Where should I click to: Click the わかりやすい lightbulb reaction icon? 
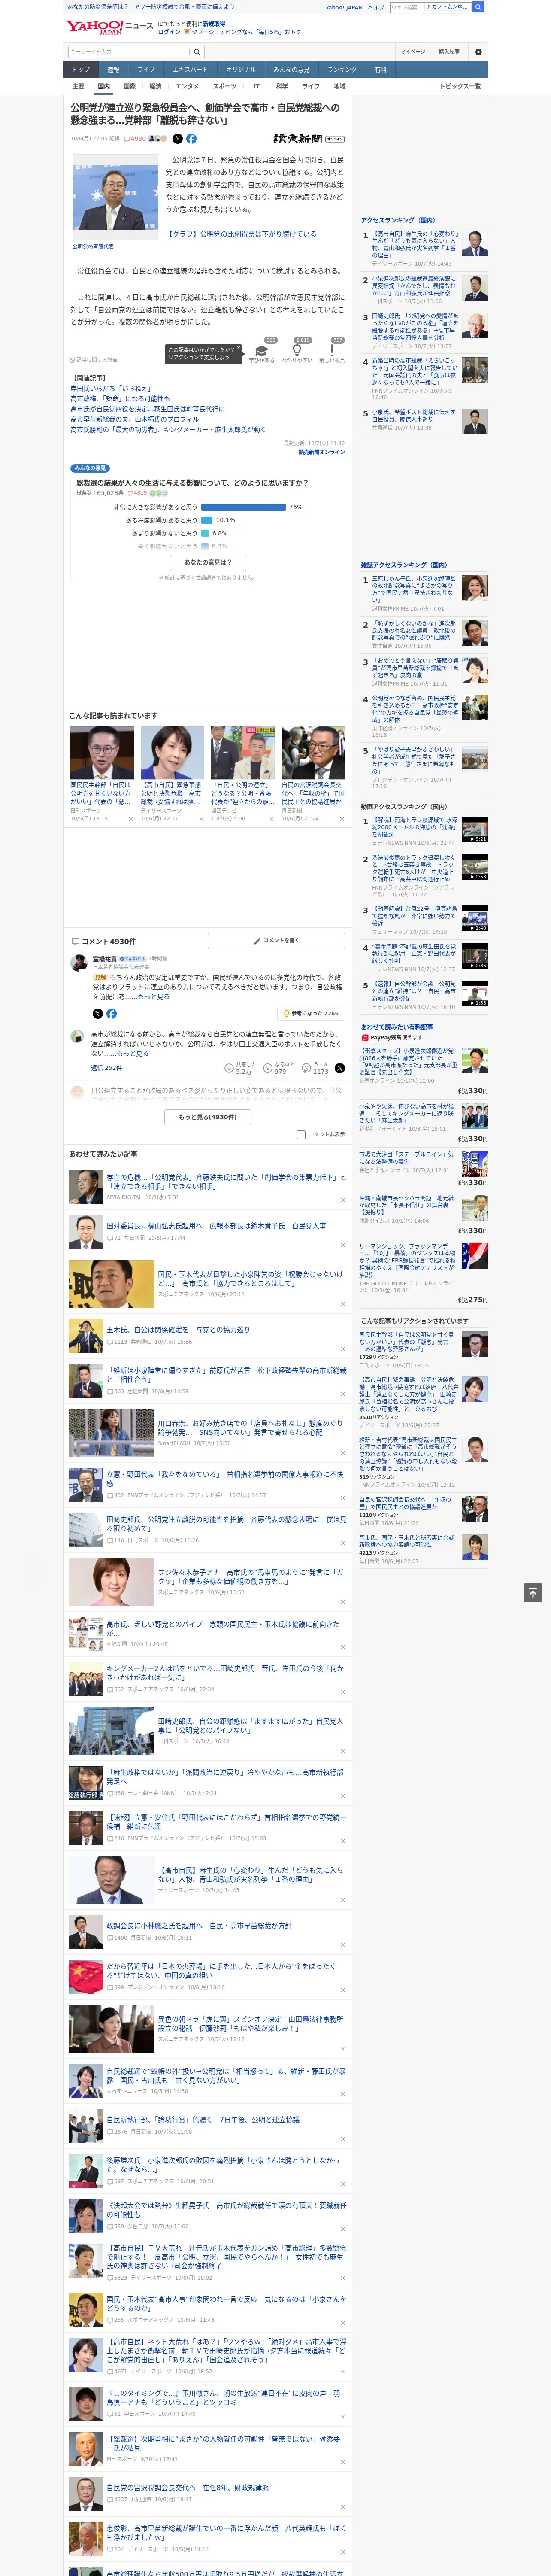(x=296, y=350)
